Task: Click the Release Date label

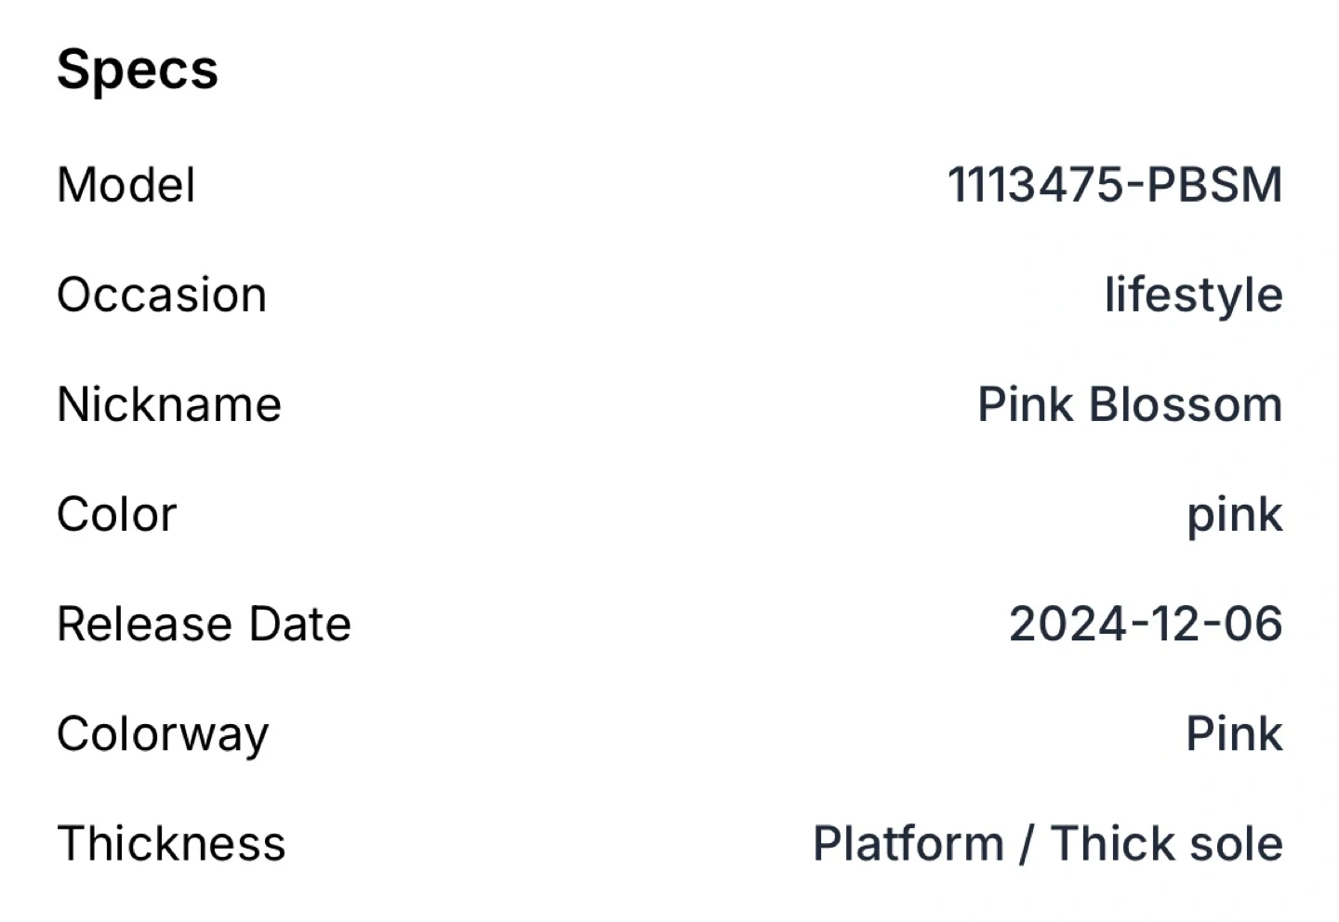Action: click(x=205, y=624)
